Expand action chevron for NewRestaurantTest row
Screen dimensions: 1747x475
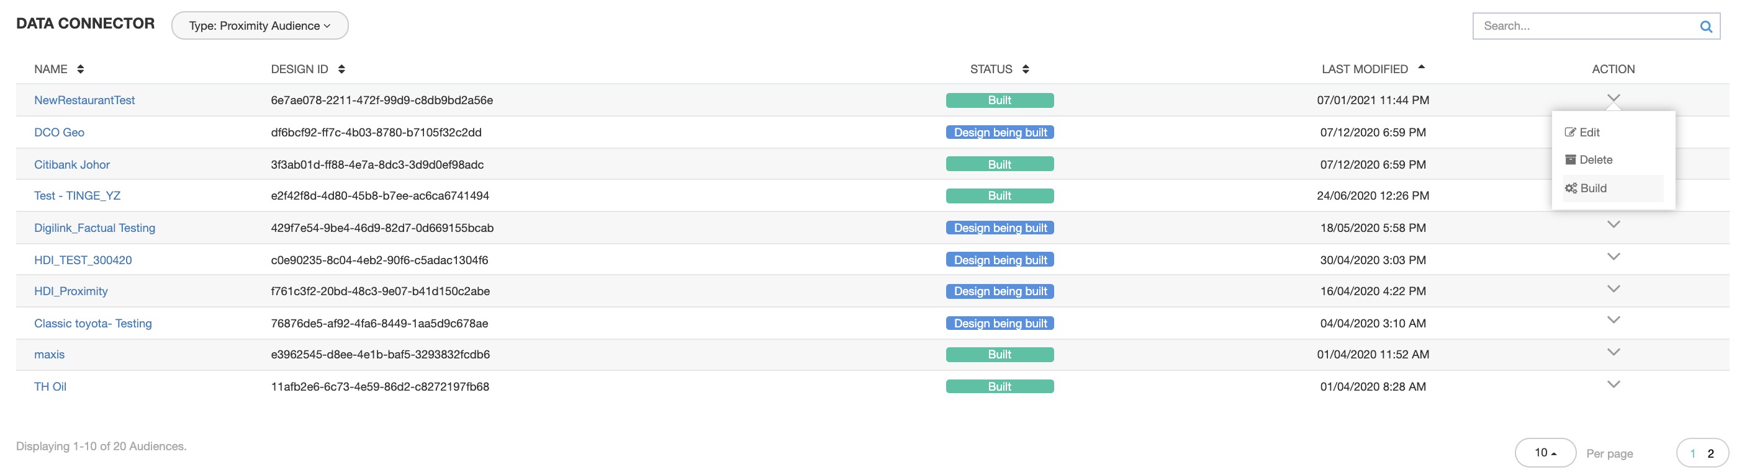pos(1613,98)
